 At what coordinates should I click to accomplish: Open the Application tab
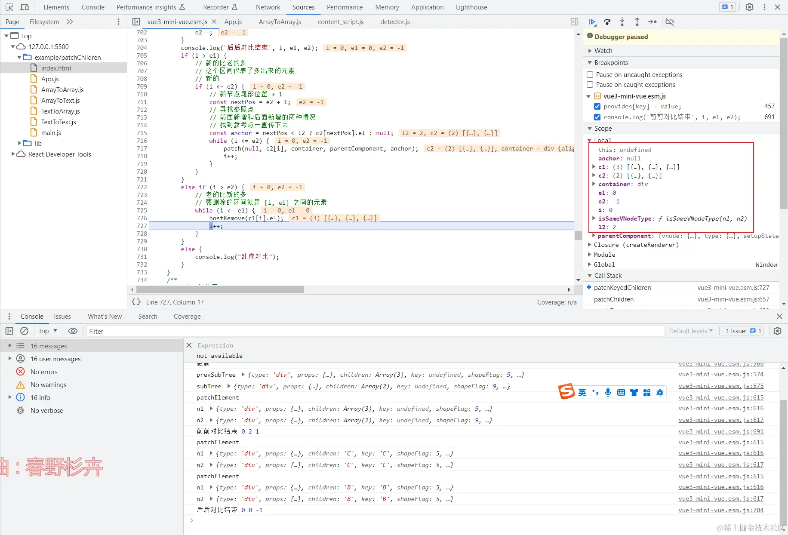(x=427, y=7)
